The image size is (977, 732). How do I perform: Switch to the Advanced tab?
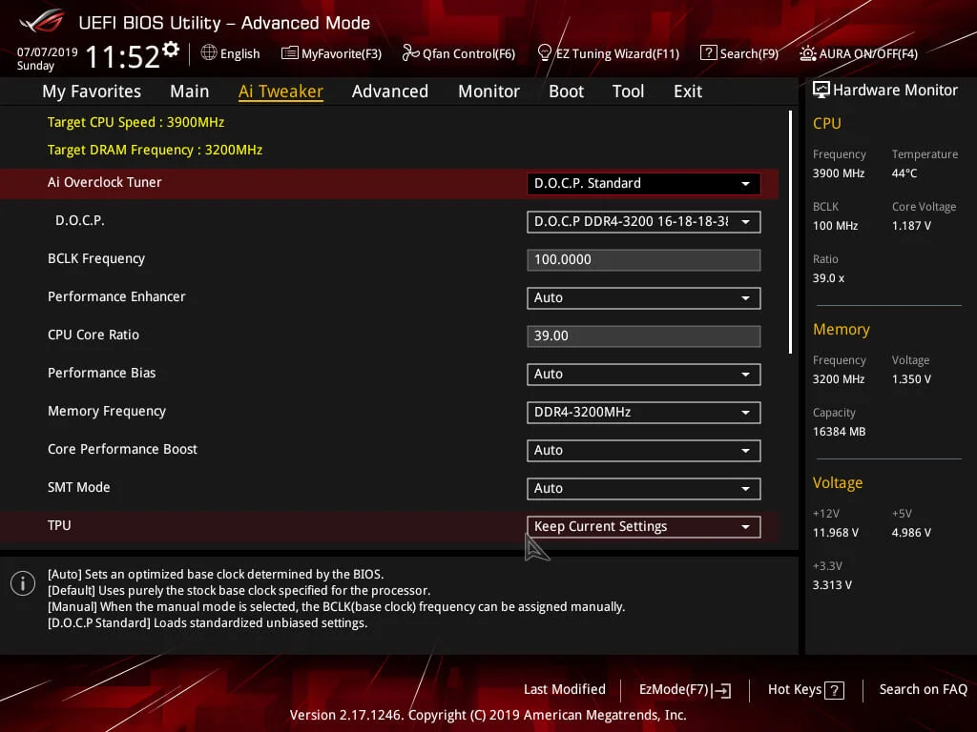[x=390, y=91]
